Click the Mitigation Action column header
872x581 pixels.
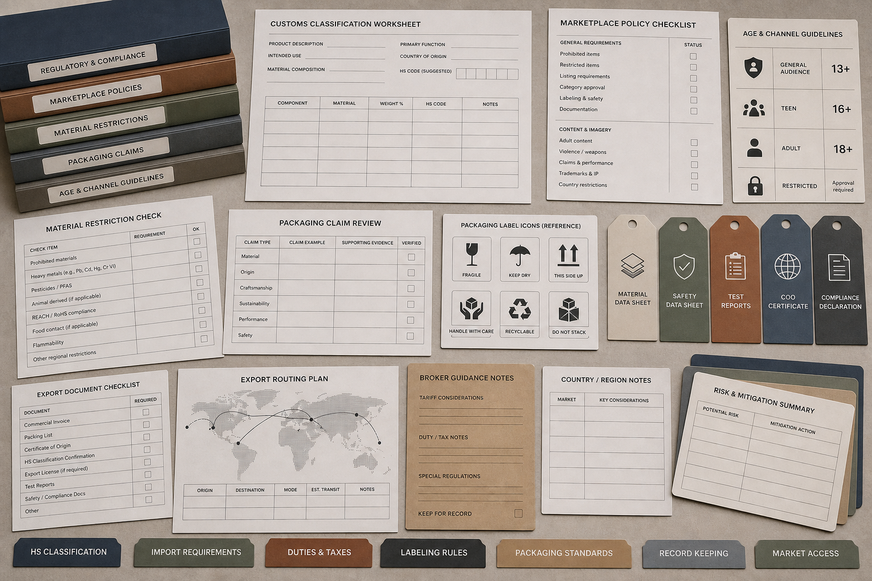pyautogui.click(x=793, y=427)
